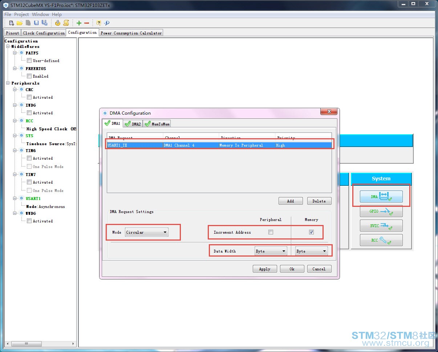This screenshot has width=438, height=352.
Task: Click the FATFS cube icon in tree
Action: pos(21,53)
